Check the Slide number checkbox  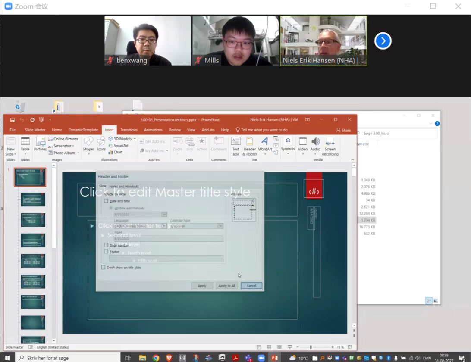(x=106, y=245)
